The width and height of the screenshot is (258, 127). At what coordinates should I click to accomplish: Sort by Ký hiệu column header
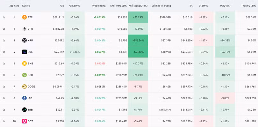pyautogui.click(x=26, y=6)
